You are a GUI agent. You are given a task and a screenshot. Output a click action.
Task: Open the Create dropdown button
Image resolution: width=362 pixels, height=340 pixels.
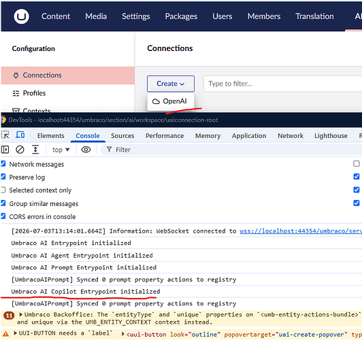pyautogui.click(x=171, y=84)
